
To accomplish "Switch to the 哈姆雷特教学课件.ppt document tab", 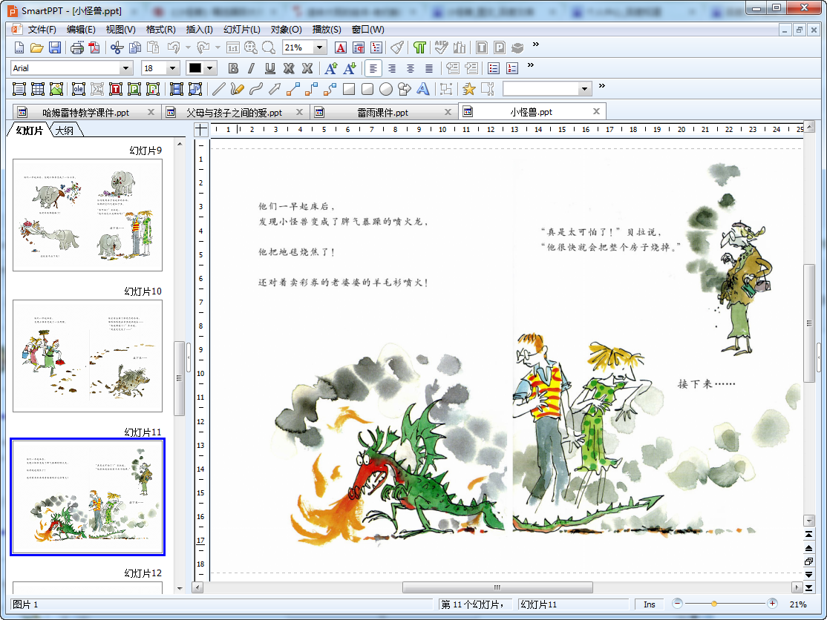I will coord(85,112).
